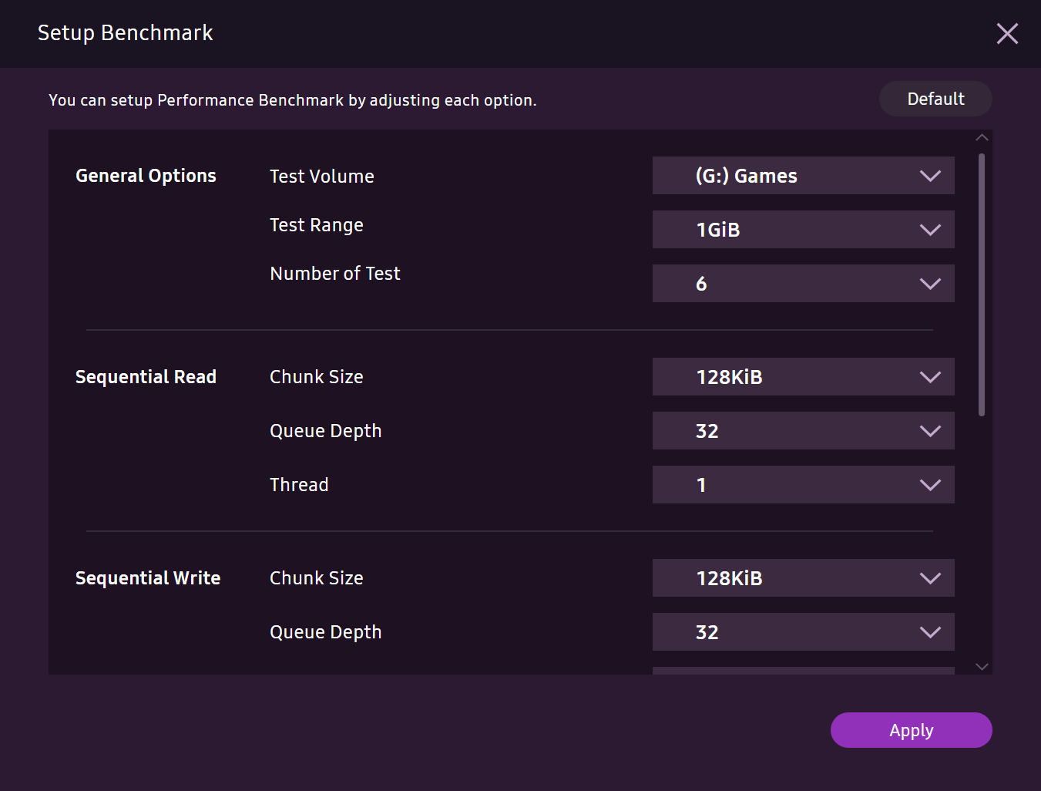Change the Sequential Read Queue Depth value

pyautogui.click(x=803, y=431)
